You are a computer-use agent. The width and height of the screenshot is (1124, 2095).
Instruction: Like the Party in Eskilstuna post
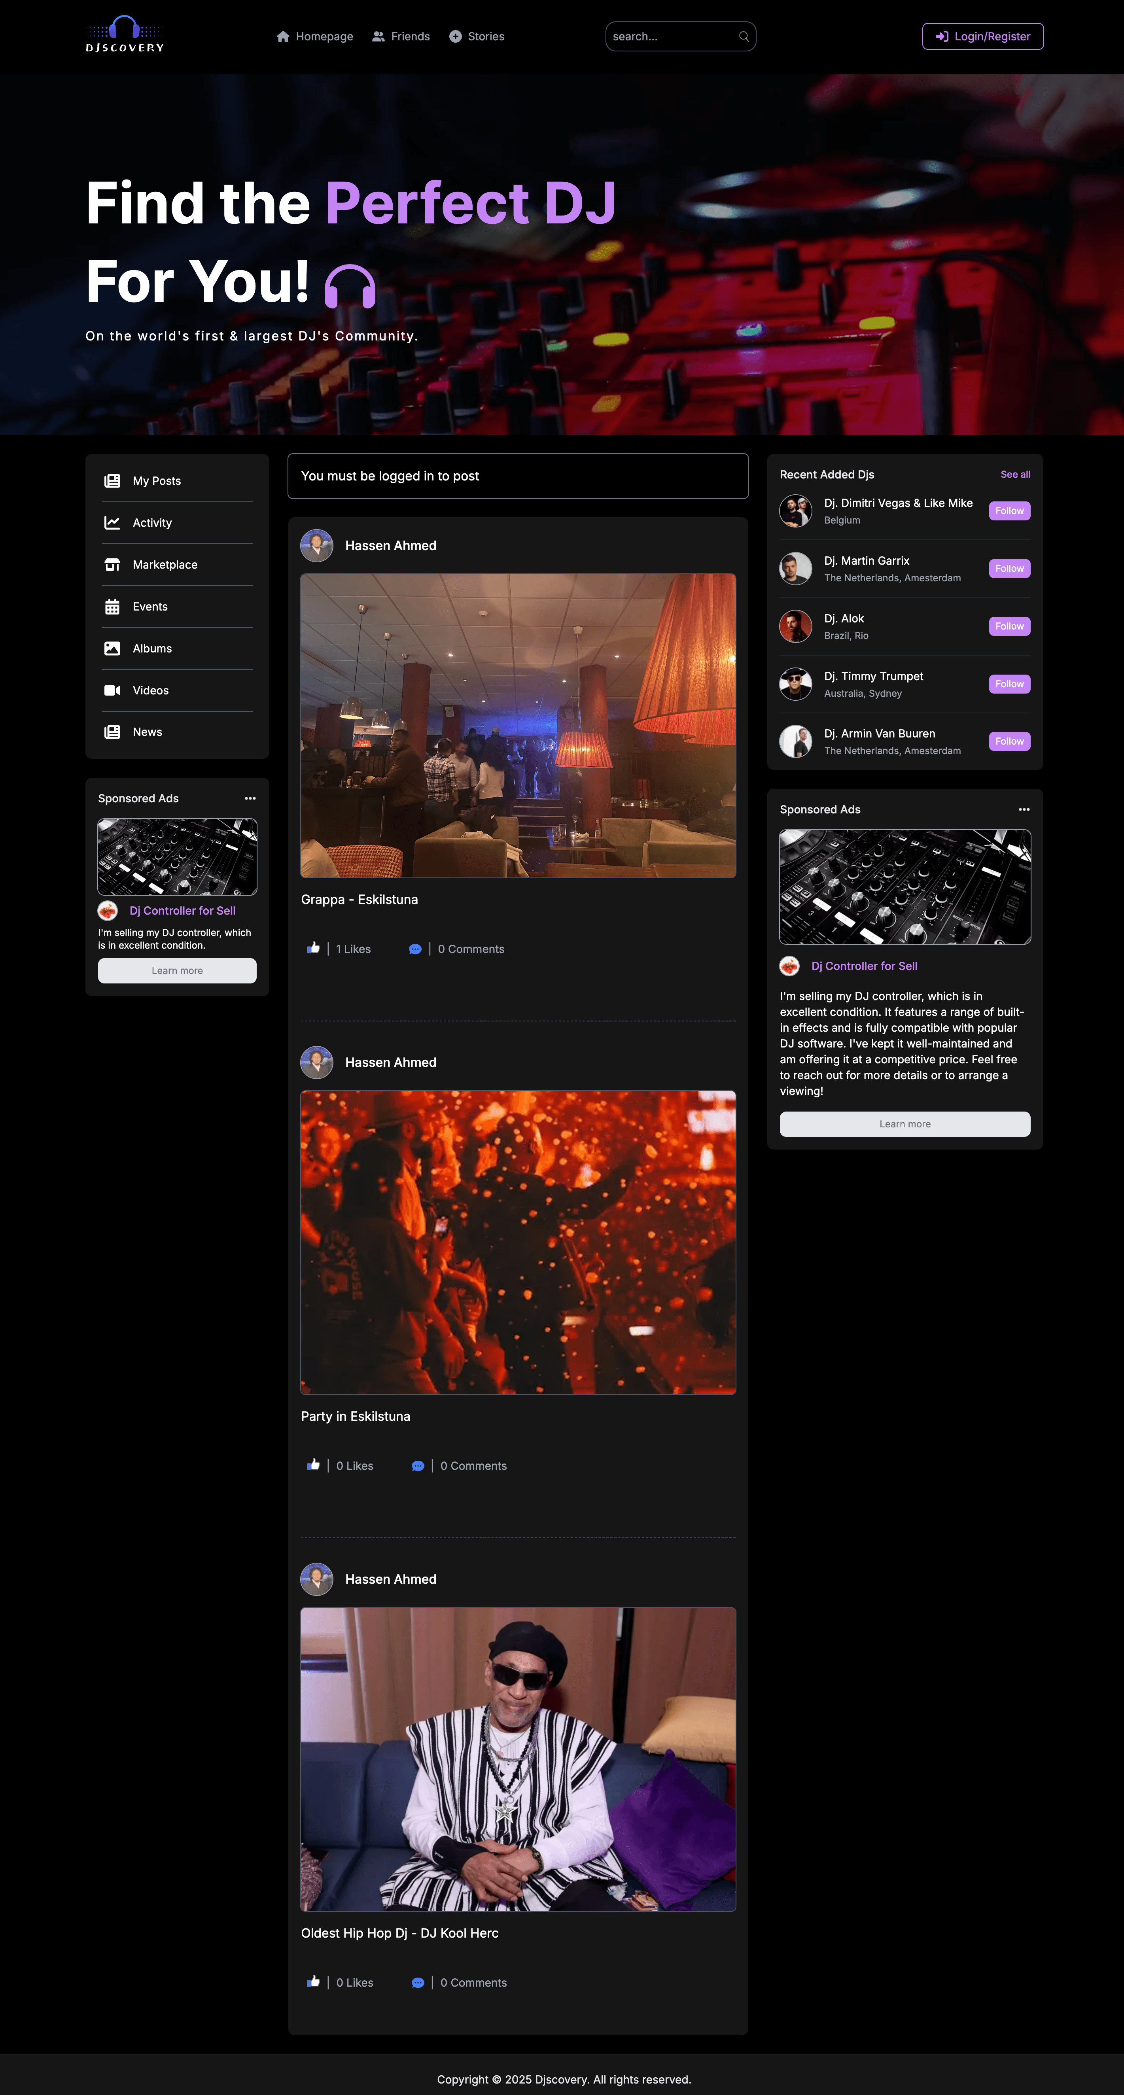coord(313,1465)
